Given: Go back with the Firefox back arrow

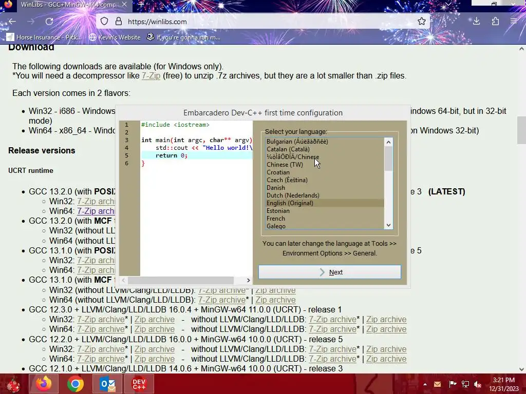Looking at the screenshot, I should click(x=12, y=22).
